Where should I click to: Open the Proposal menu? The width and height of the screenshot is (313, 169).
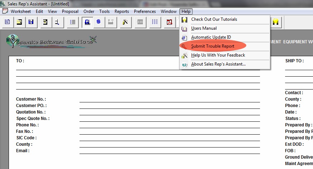[x=70, y=11]
